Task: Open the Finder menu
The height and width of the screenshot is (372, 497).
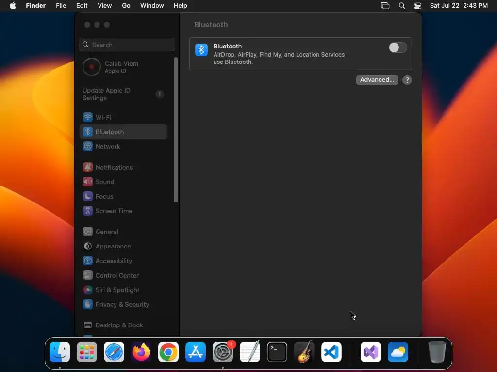Action: tap(36, 6)
